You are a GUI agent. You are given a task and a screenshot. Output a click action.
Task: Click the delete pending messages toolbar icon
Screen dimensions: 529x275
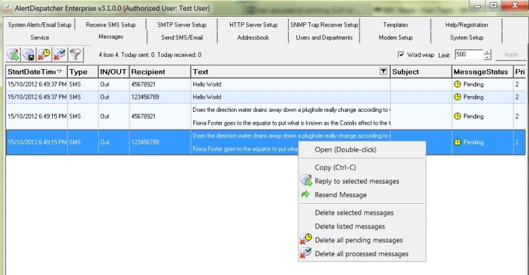[44, 54]
